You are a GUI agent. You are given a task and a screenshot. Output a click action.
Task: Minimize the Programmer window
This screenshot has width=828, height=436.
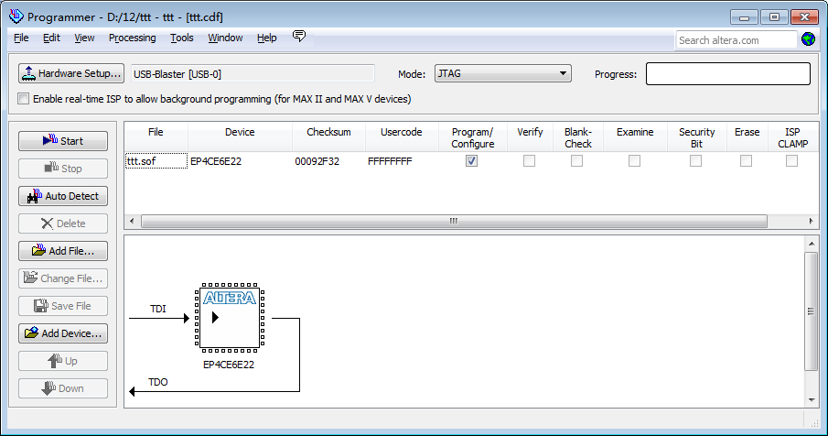point(744,16)
